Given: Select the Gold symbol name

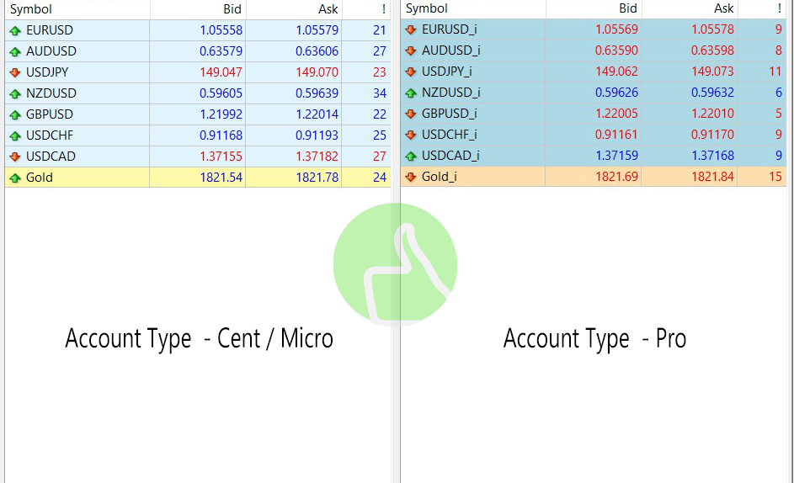Looking at the screenshot, I should tap(40, 178).
